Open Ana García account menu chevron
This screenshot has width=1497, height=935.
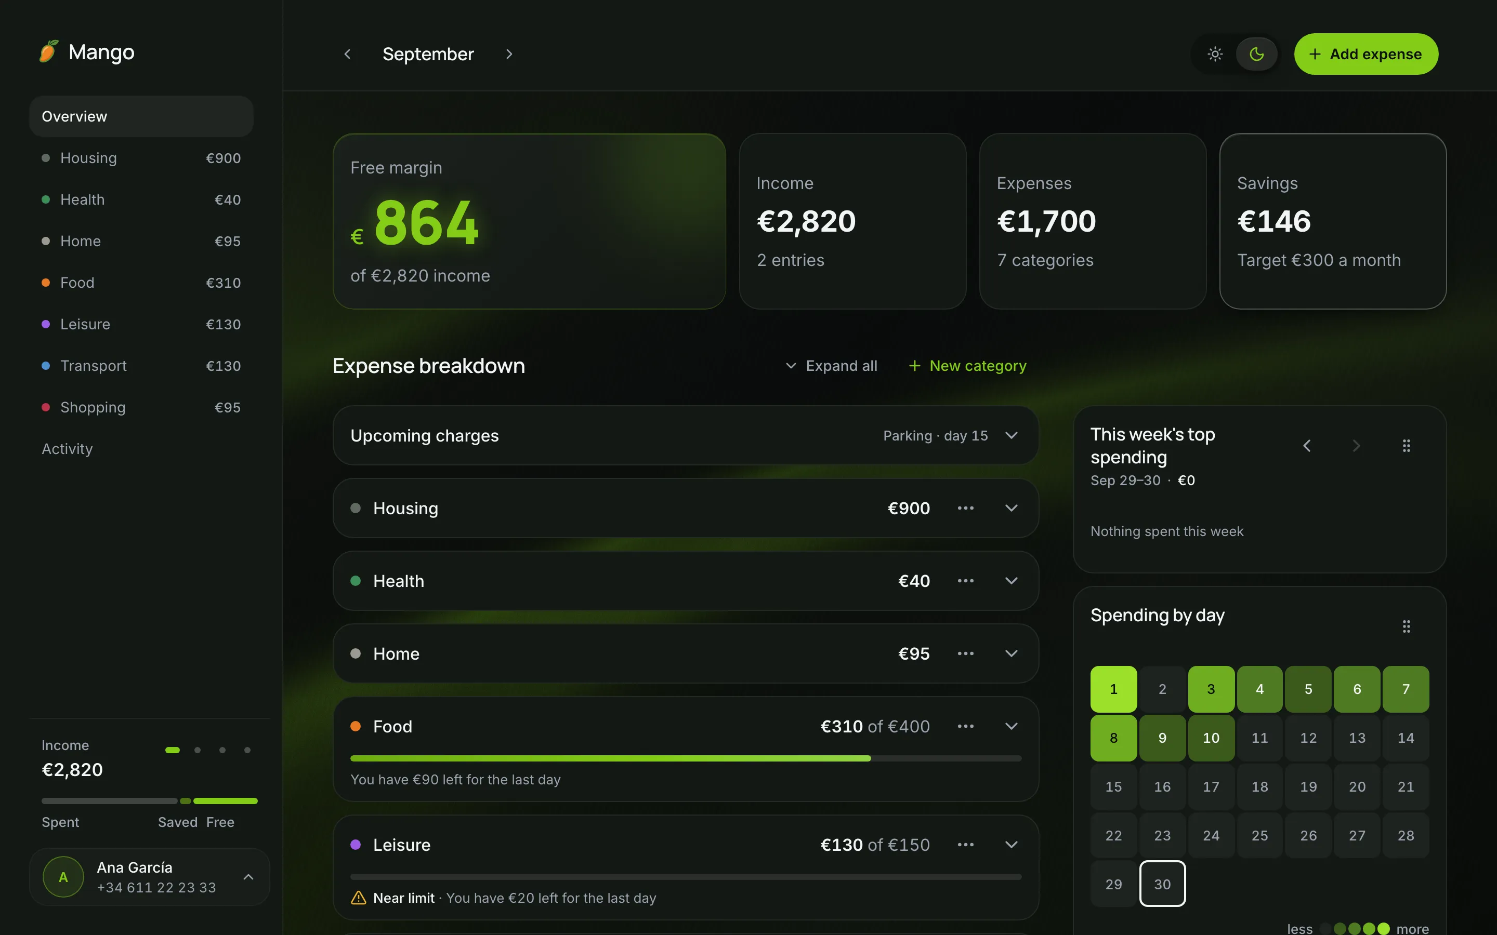click(x=248, y=877)
